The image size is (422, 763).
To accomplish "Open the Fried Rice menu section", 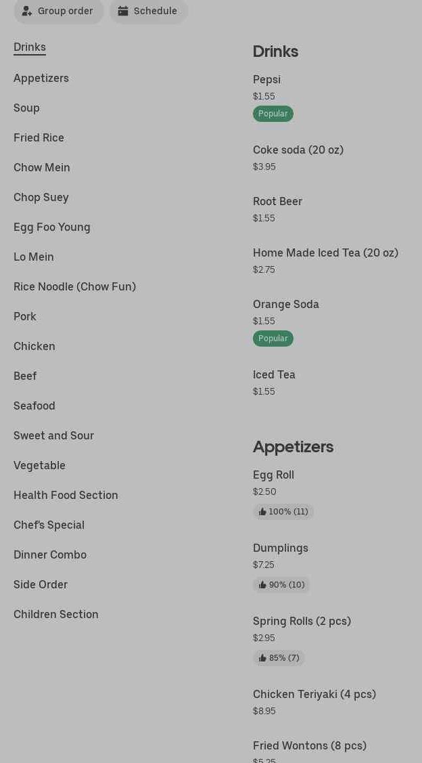I will click(39, 138).
